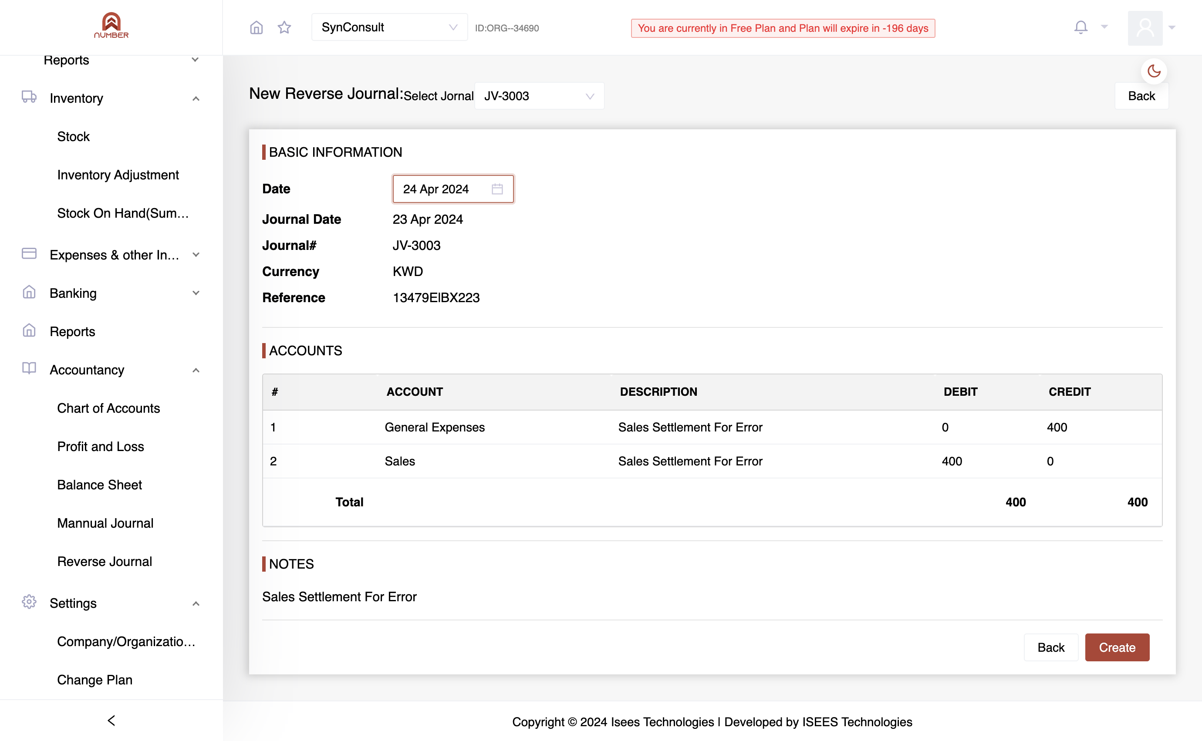1202x741 pixels.
Task: Toggle dark mode moon icon
Action: (x=1154, y=71)
